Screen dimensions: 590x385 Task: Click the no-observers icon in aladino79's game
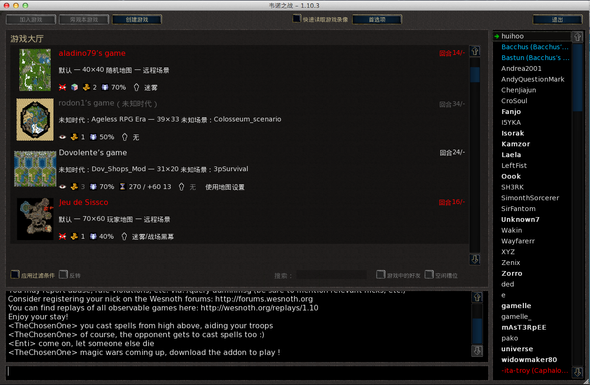62,87
